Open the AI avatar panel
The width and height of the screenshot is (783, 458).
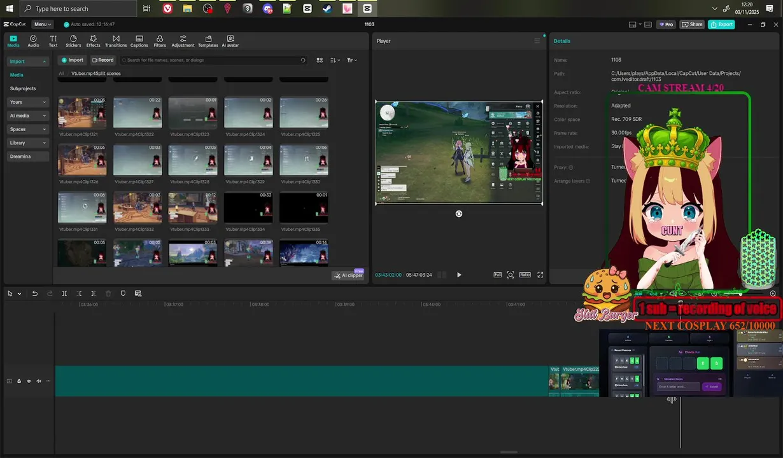coord(230,41)
